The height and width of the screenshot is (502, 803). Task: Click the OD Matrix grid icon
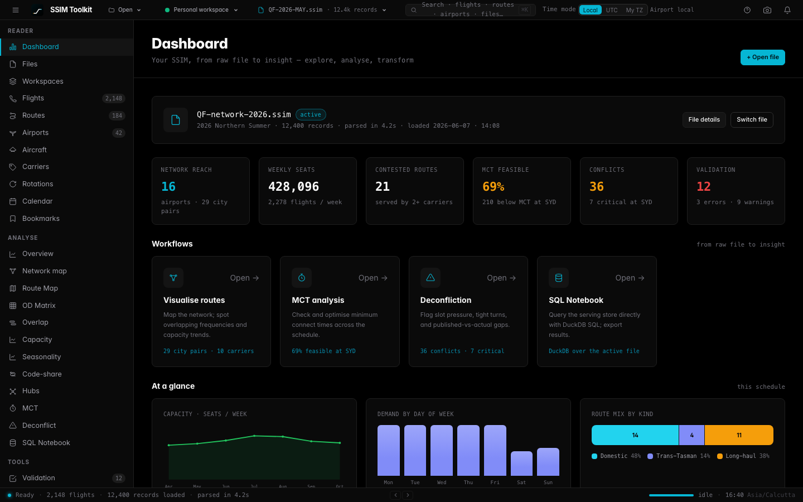coord(13,306)
